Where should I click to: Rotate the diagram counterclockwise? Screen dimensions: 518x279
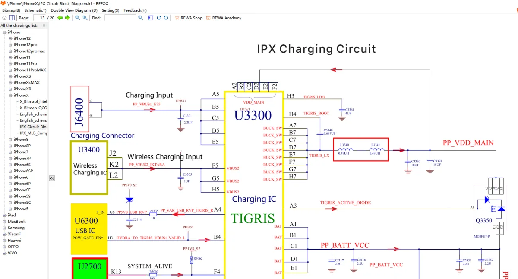166,18
